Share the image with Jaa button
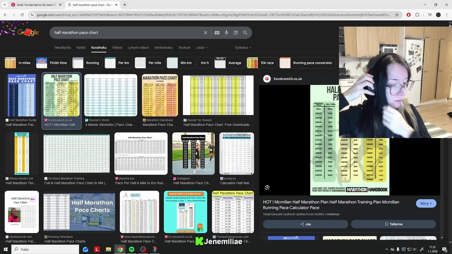452x254 pixels. click(x=305, y=224)
